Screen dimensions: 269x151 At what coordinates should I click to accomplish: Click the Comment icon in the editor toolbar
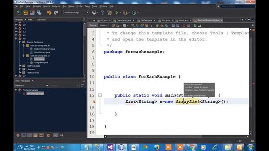(195, 26)
